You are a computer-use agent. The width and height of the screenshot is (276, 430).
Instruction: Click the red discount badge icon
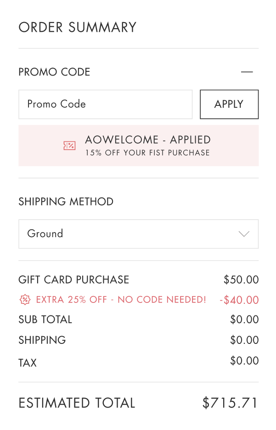[x=24, y=300]
